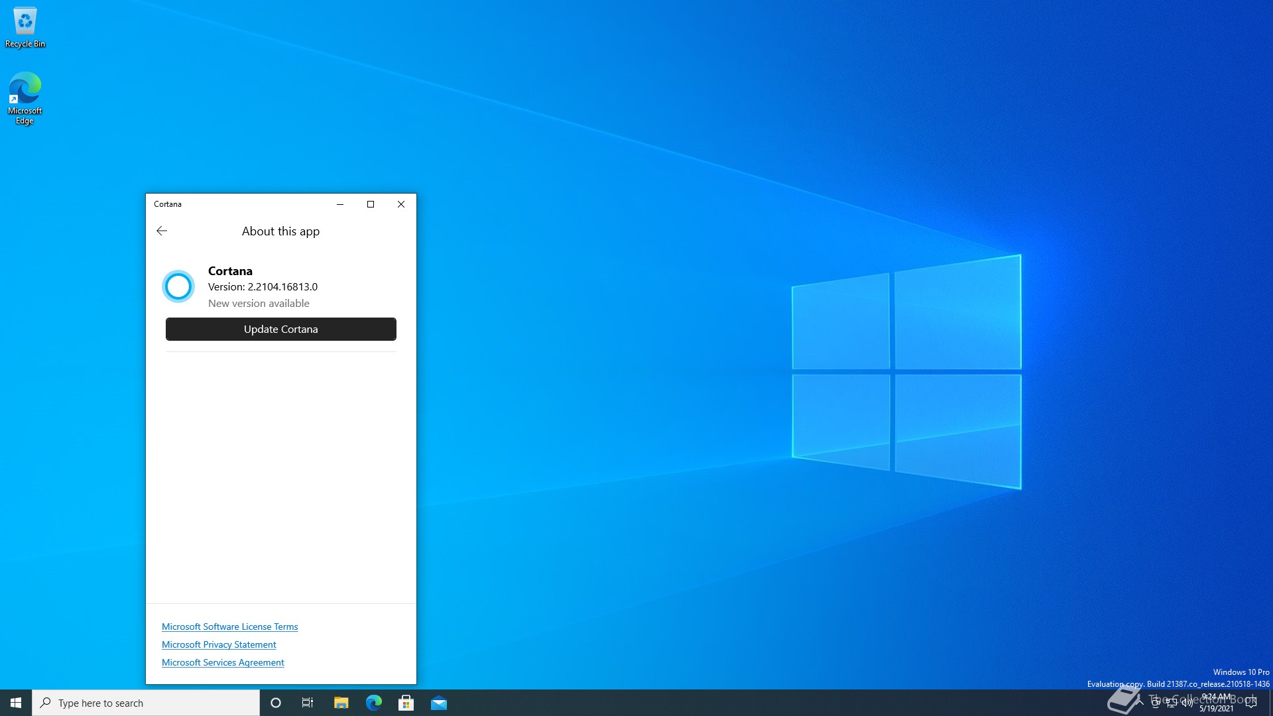
Task: Open the Mail app from the taskbar
Action: click(x=439, y=703)
